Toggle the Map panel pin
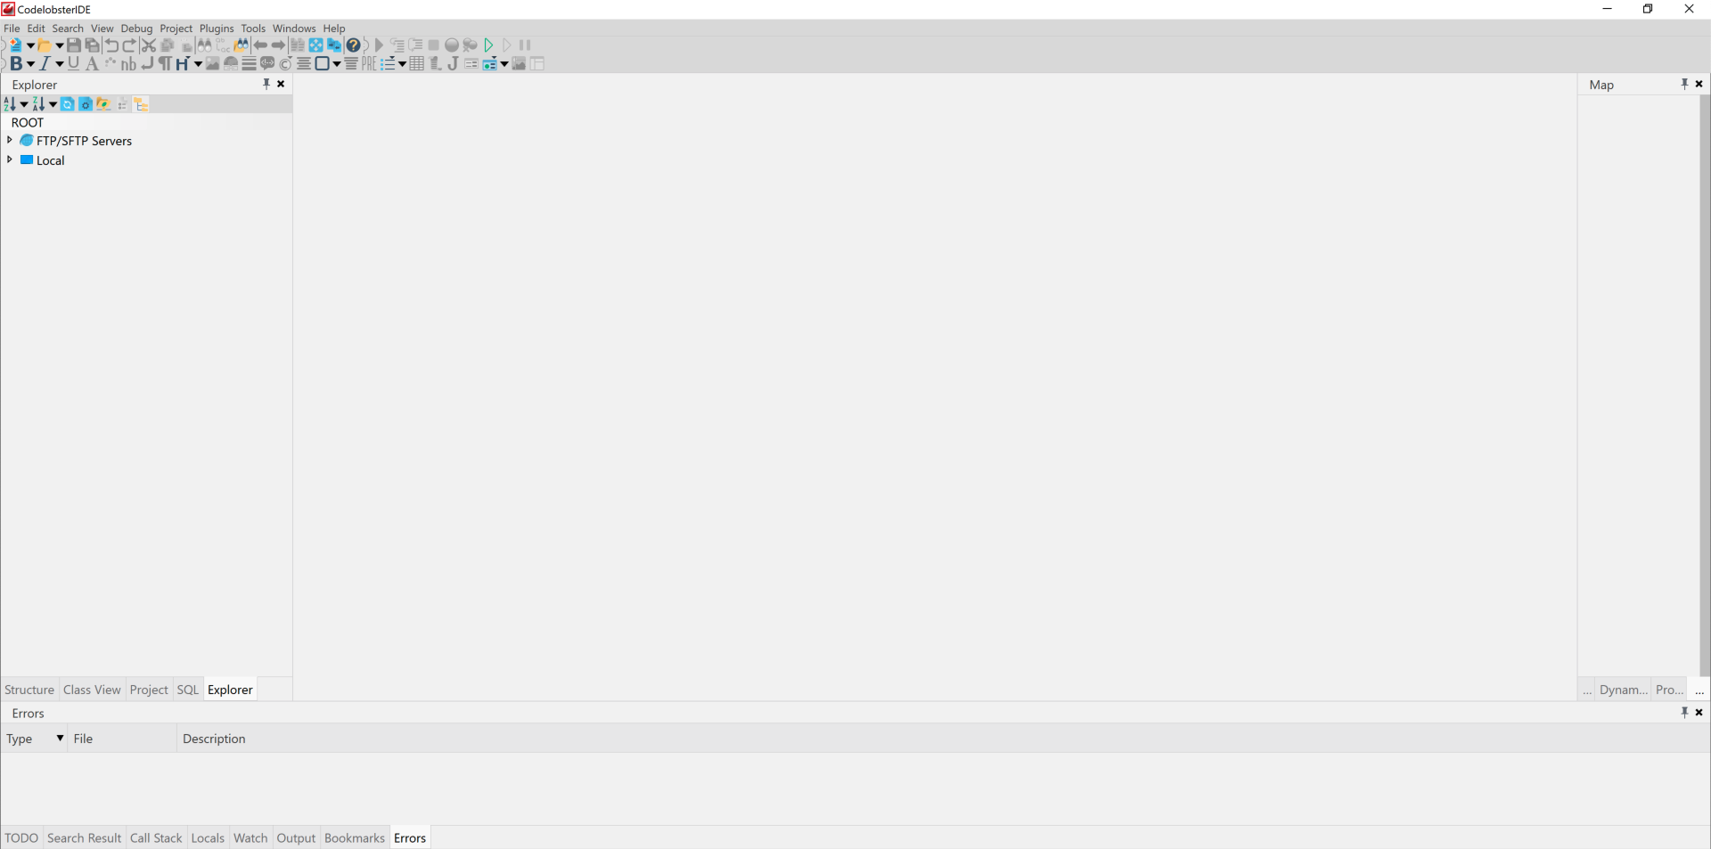 pyautogui.click(x=1684, y=84)
